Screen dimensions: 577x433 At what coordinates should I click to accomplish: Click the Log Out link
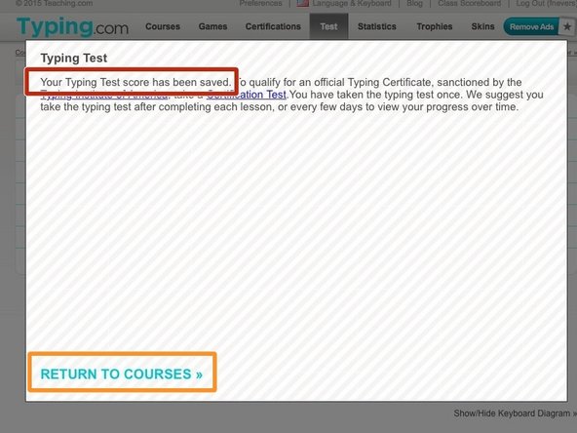[x=546, y=3]
